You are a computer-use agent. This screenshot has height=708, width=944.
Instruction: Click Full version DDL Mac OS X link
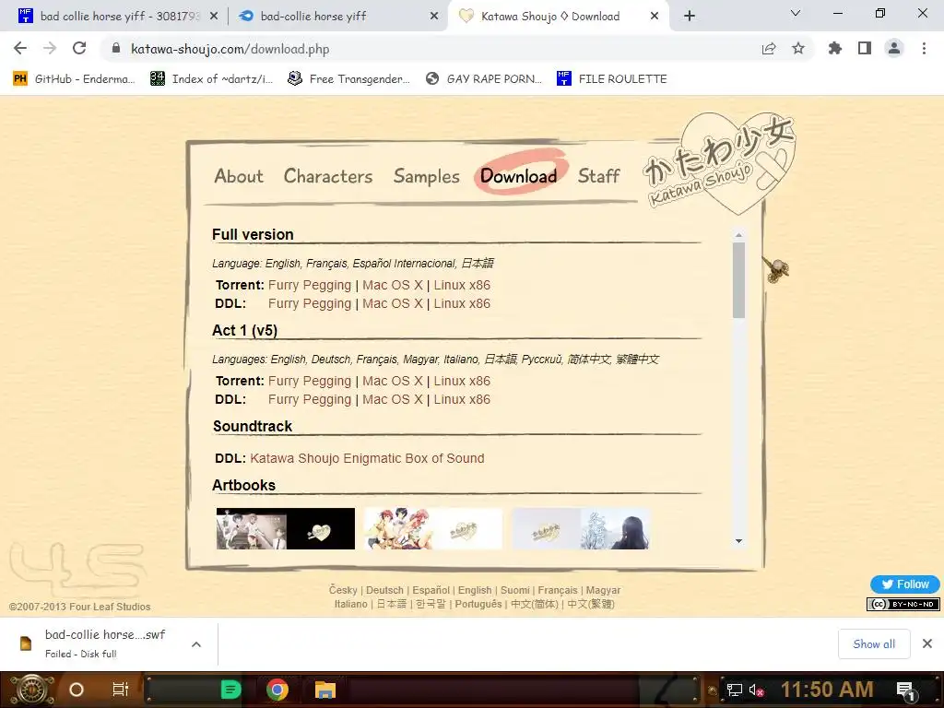coord(393,303)
